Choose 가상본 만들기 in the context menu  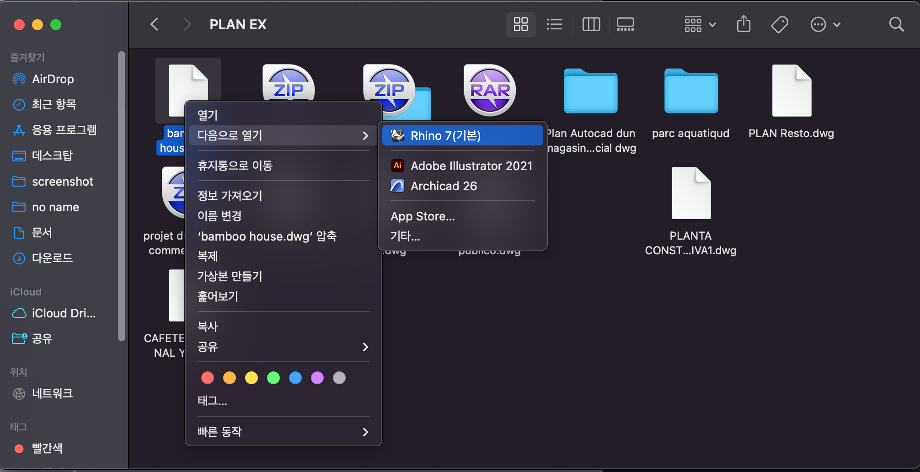(283, 276)
